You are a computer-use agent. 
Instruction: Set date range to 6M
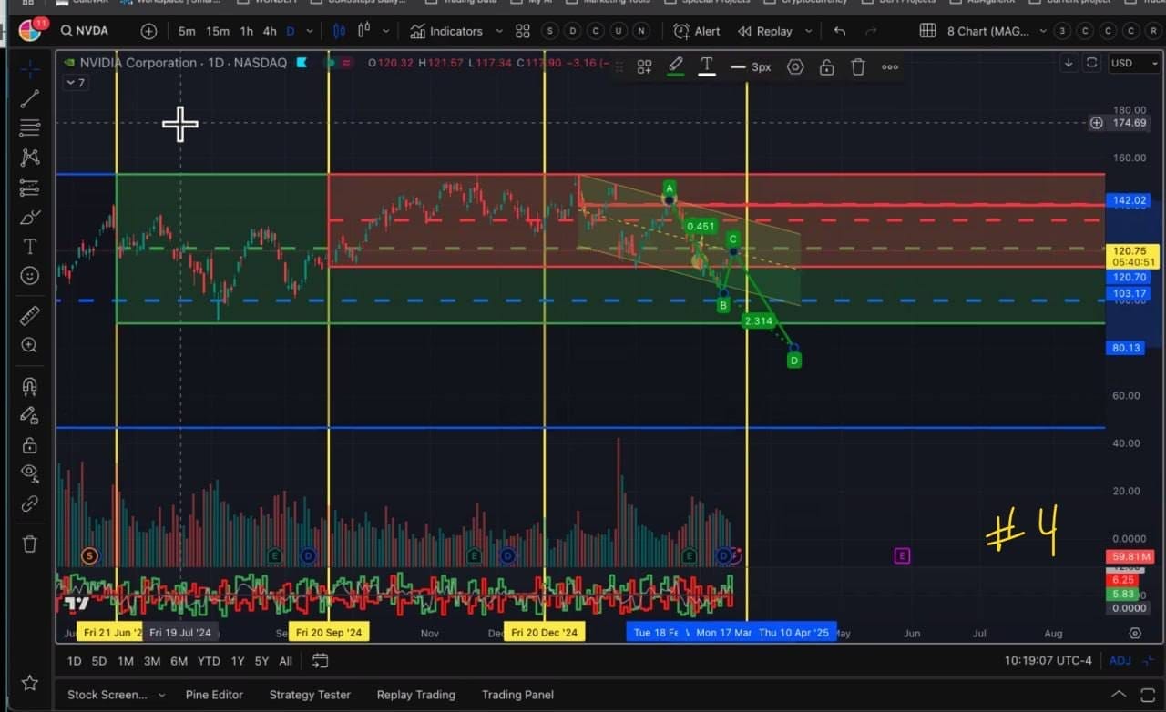tap(179, 661)
